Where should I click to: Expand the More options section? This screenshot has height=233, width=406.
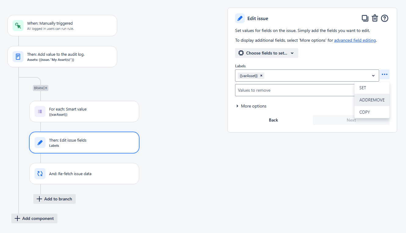point(251,106)
